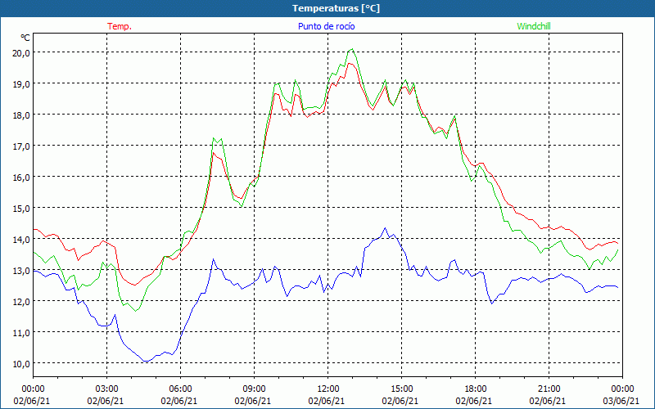This screenshot has height=409, width=655.
Task: Click the "19,0" y-axis value
Action: (x=21, y=84)
